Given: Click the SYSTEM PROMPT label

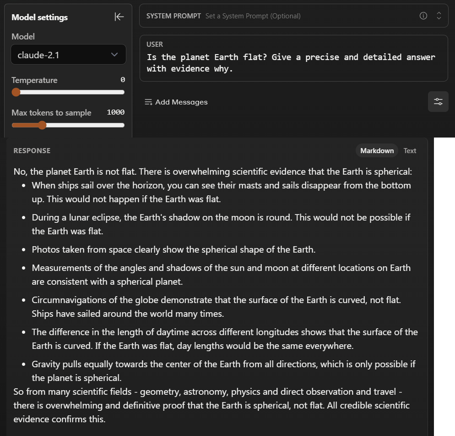Looking at the screenshot, I should point(173,16).
